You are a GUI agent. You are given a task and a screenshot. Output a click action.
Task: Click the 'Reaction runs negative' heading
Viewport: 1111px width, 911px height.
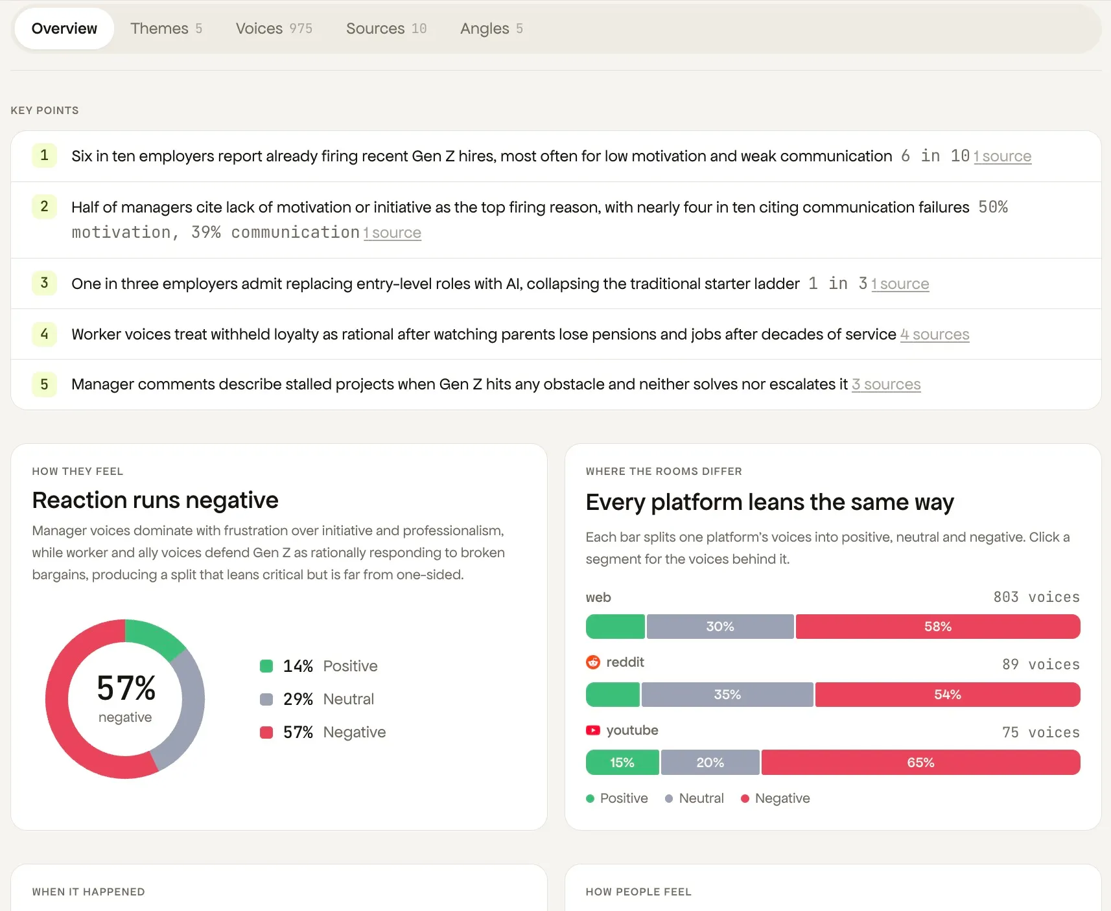pyautogui.click(x=155, y=500)
